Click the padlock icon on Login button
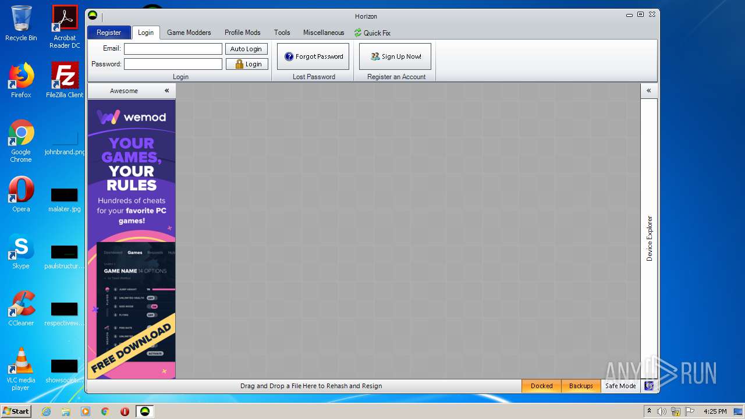The width and height of the screenshot is (745, 419). coord(239,64)
